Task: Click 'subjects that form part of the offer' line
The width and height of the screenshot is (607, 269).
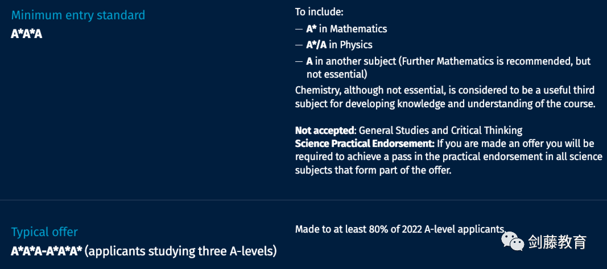Action: [x=373, y=170]
